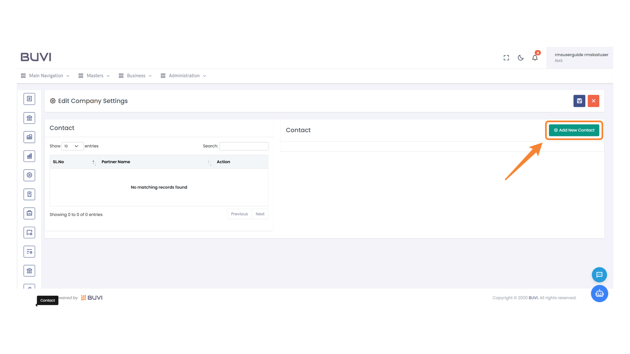Launch the chatbot assistant icon at bottom right

click(599, 294)
